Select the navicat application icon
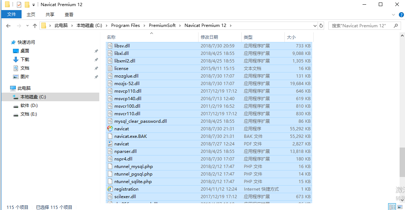Screen dimensions: 405x210 pos(110,129)
